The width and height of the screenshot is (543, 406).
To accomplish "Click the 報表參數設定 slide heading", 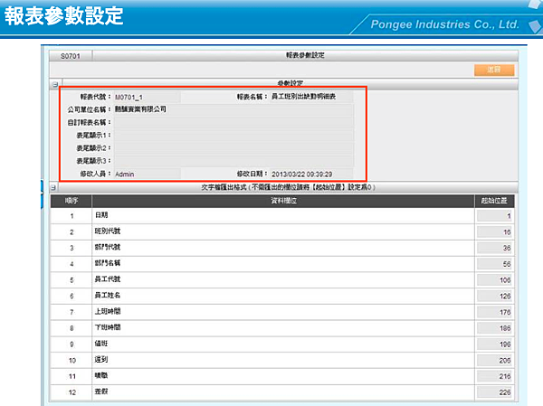I will tap(63, 15).
